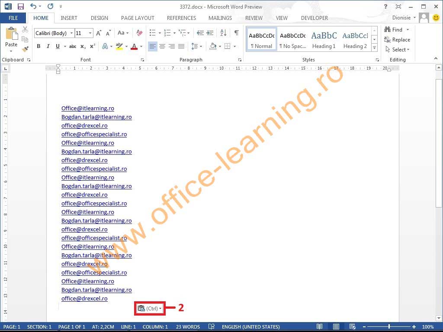This screenshot has height=332, width=443.
Task: Switch to the INSERT tab
Action: coord(69,18)
